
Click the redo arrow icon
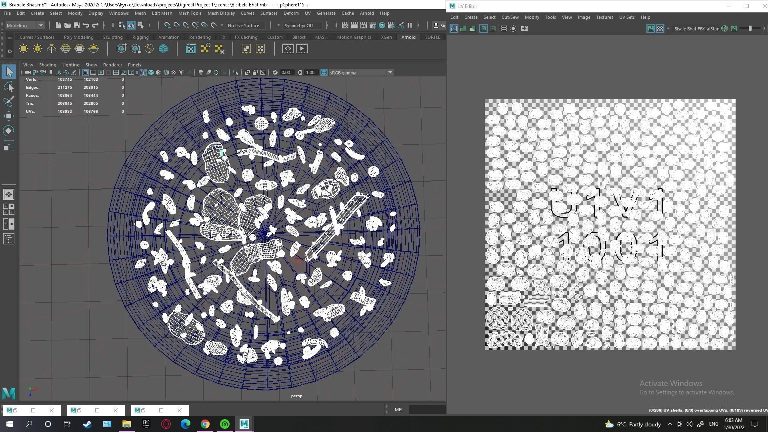click(x=95, y=25)
